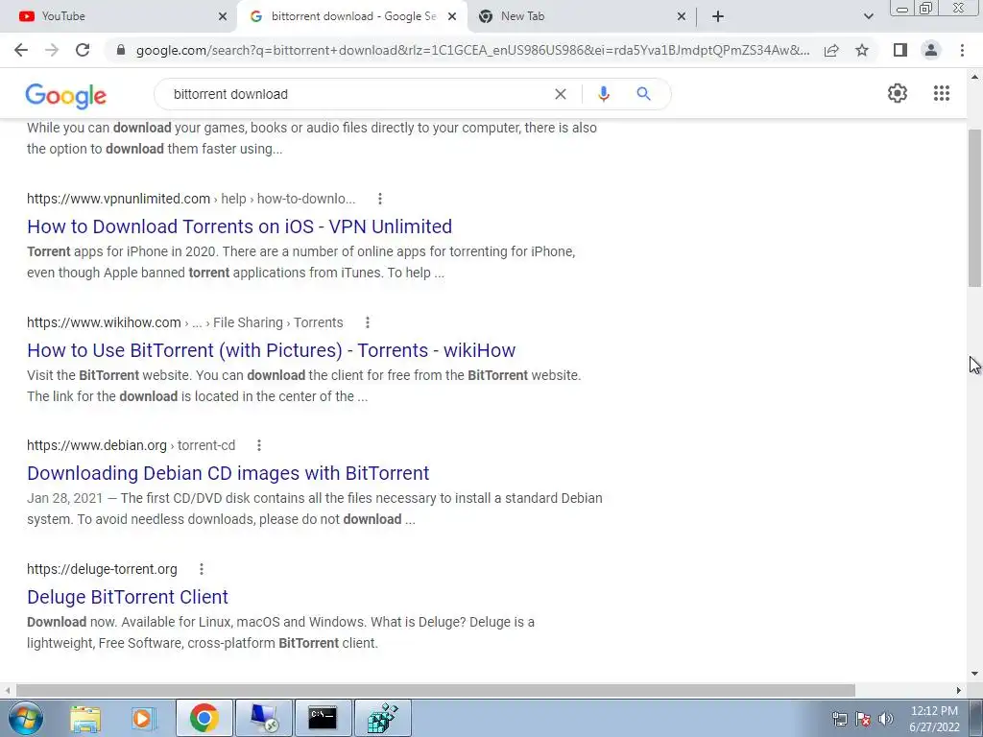
Task: Click the address bar URL
Action: click(472, 50)
